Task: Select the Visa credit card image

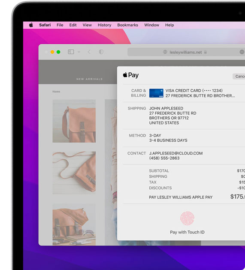Action: (156, 93)
